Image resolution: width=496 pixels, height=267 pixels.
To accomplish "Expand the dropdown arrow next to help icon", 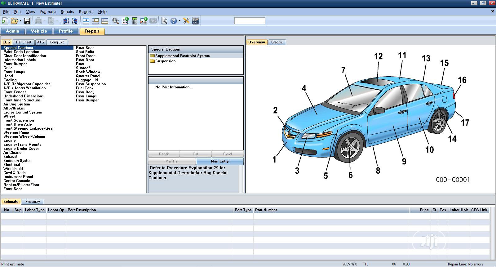I will (x=179, y=21).
